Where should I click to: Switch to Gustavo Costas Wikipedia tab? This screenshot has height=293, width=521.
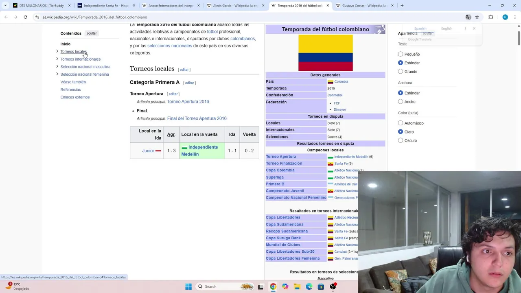tap(365, 6)
